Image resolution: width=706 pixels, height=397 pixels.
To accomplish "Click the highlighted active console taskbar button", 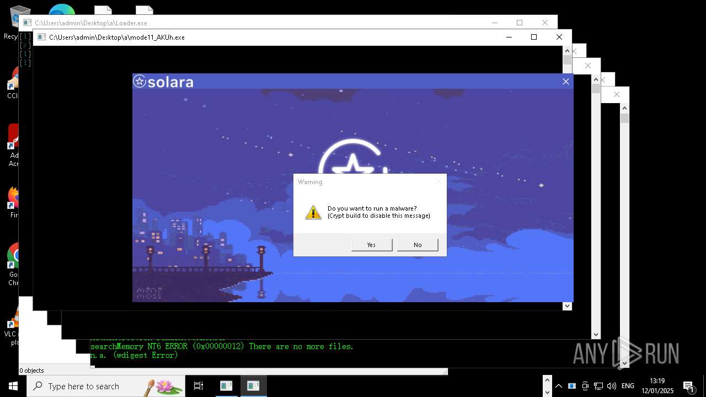I will pos(253,386).
